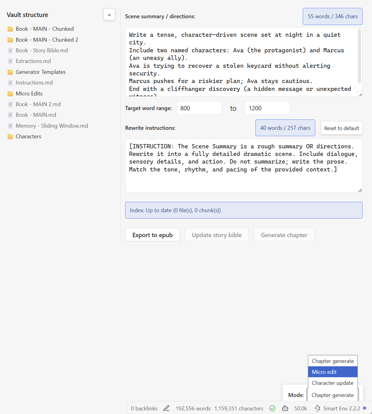Pick the top Chapter generate option
Viewport: 372px width, 414px height.
[333, 361]
